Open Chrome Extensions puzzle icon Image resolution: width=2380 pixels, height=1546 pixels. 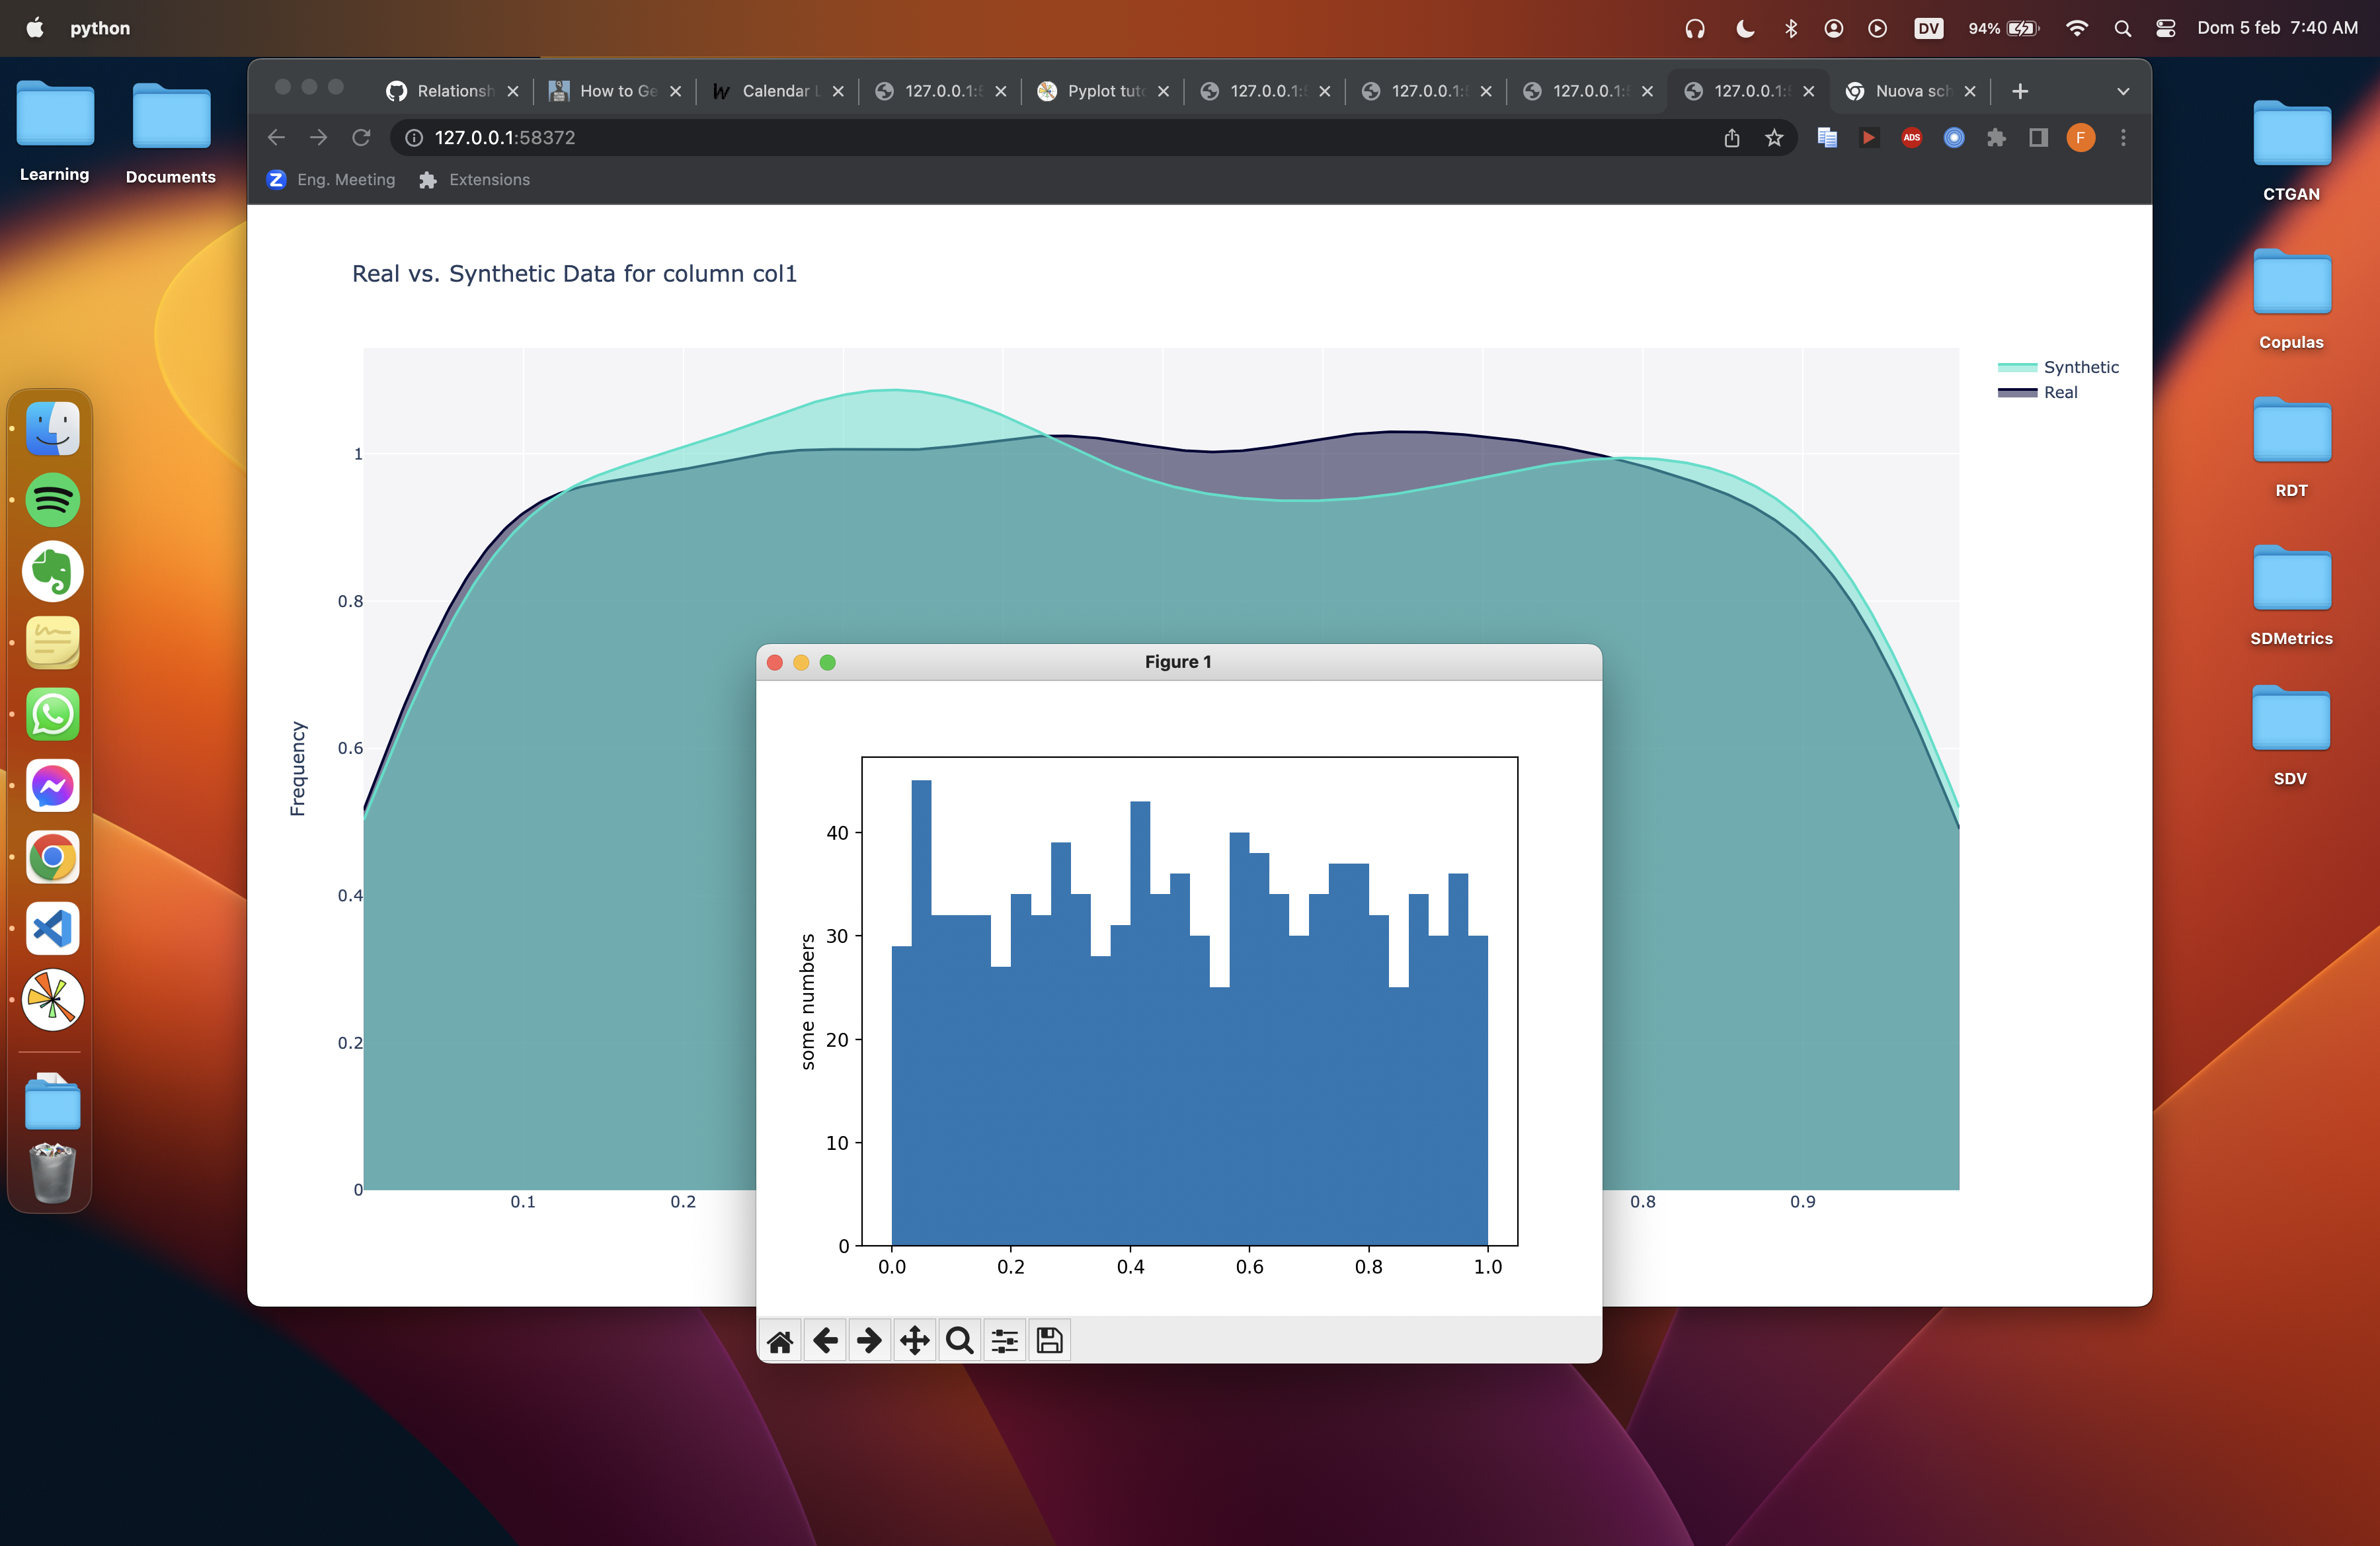pos(1996,138)
